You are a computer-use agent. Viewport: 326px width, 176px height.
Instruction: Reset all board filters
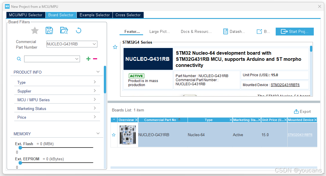coord(79,31)
